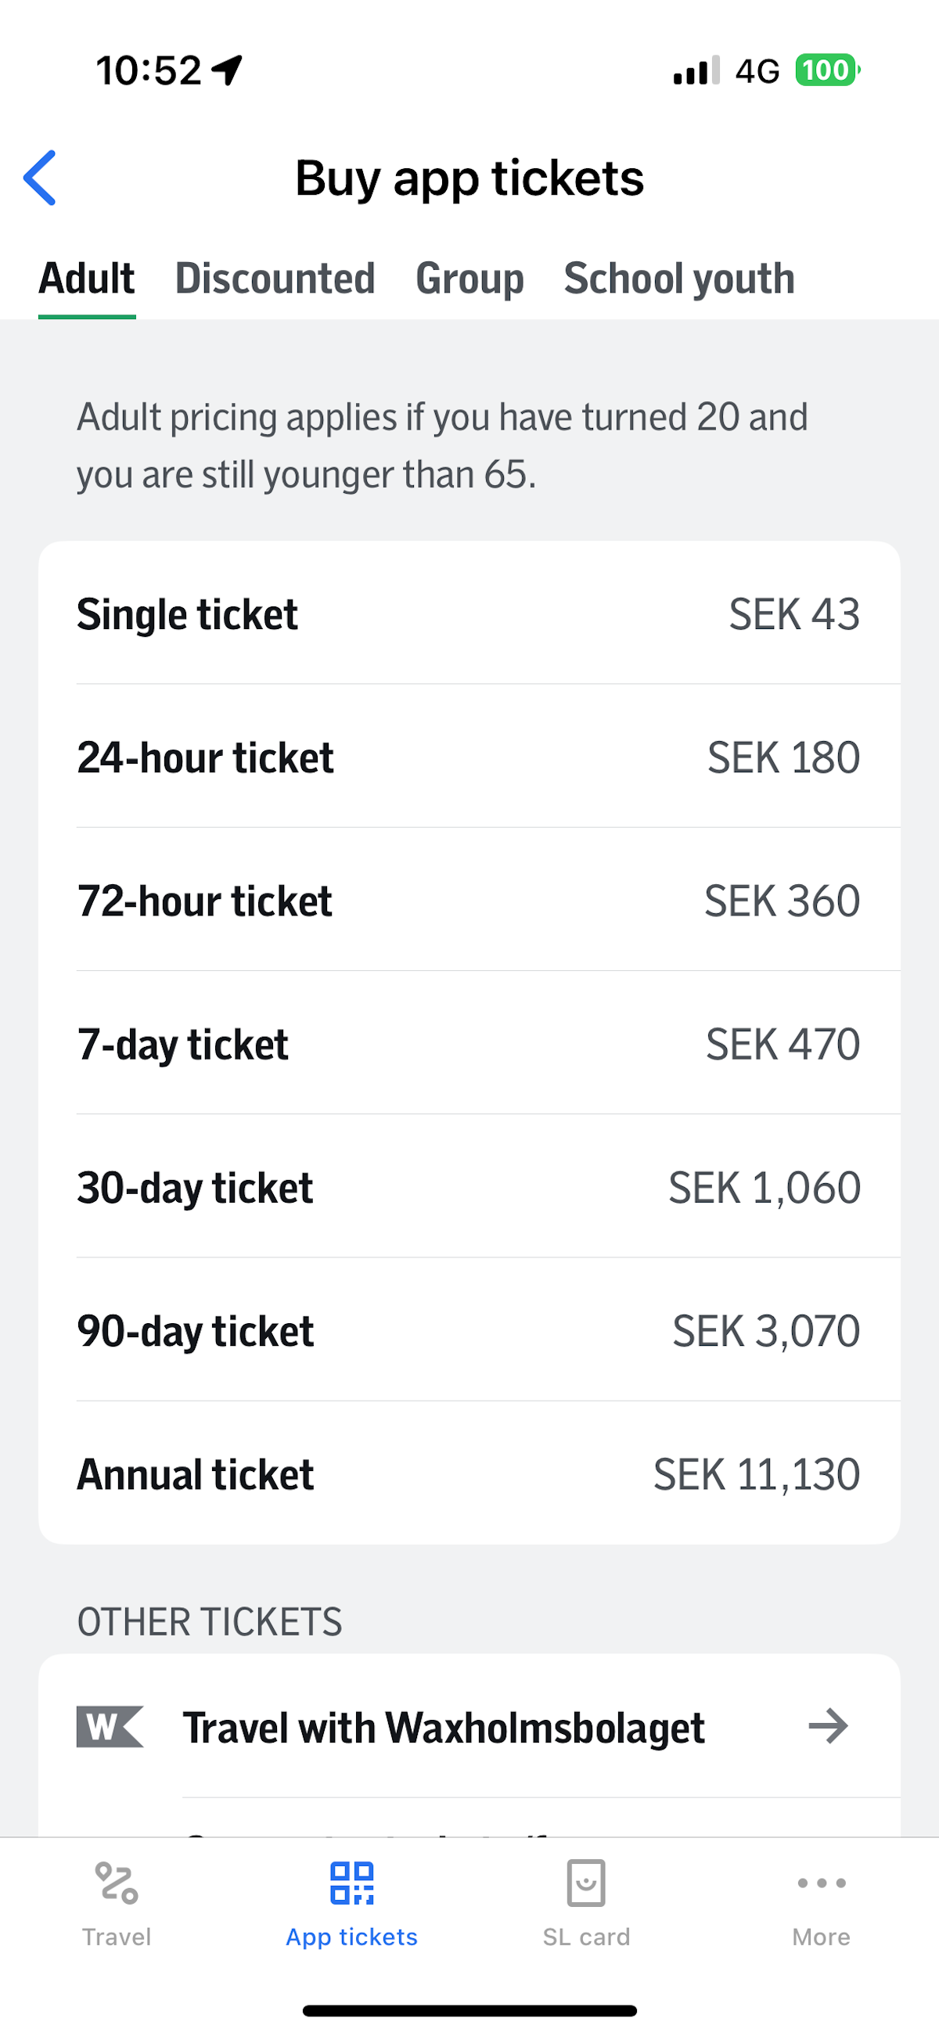Image resolution: width=939 pixels, height=2036 pixels.
Task: Tap the App tickets QR icon
Action: click(x=351, y=1883)
